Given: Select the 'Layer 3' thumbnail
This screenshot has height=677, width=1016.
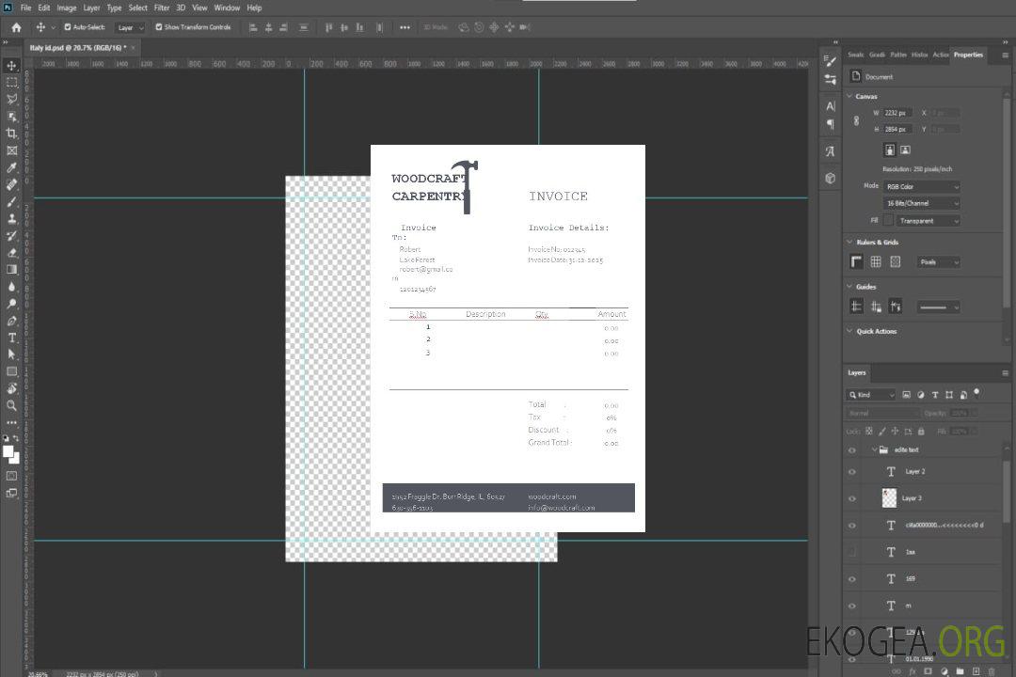Looking at the screenshot, I should (x=889, y=498).
